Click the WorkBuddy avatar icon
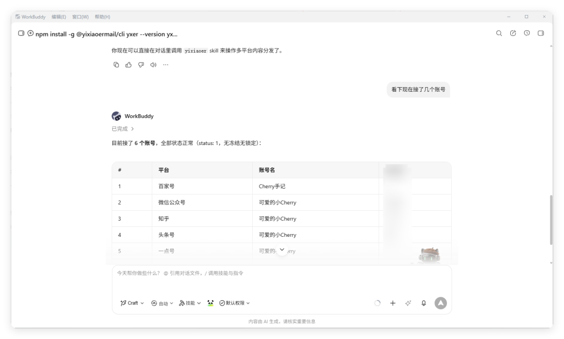The width and height of the screenshot is (564, 339). coord(116,116)
